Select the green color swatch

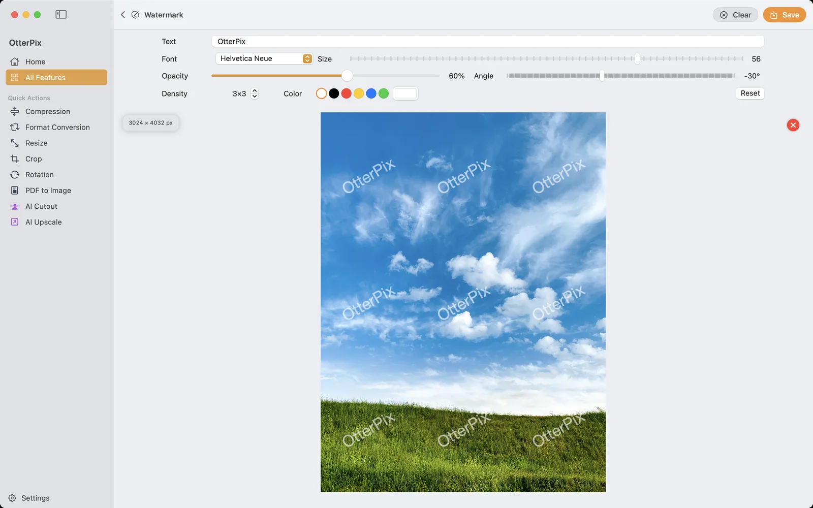pyautogui.click(x=384, y=93)
